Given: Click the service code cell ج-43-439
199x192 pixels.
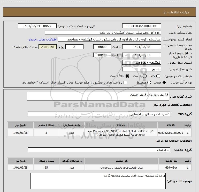Looking at the screenshot, I should pyautogui.click(x=171, y=168).
